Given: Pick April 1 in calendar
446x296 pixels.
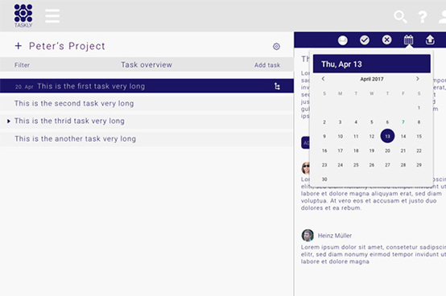Looking at the screenshot, I should (x=419, y=108).
